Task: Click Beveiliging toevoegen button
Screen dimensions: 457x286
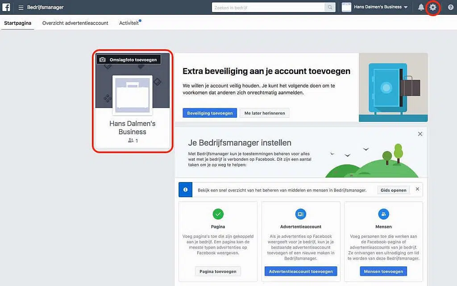Action: pos(210,113)
